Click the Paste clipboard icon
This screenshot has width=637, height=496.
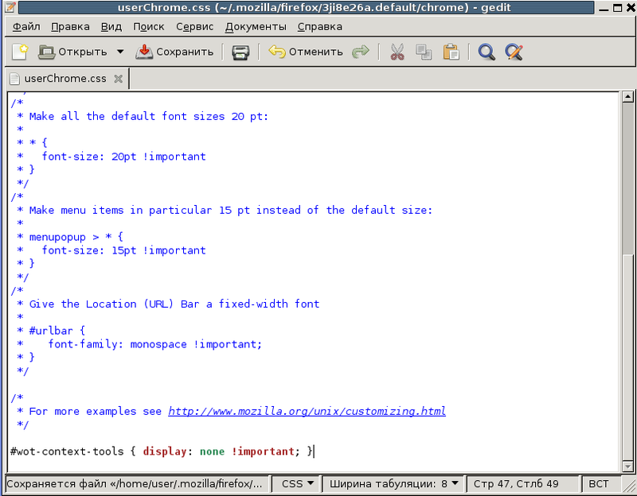[x=451, y=52]
